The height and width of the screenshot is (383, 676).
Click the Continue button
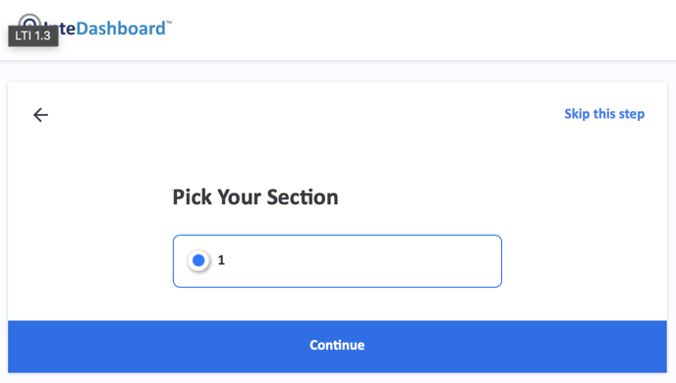point(337,347)
